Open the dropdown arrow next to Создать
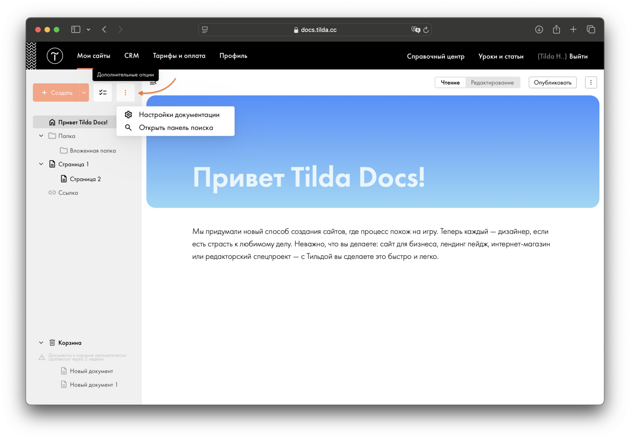The image size is (630, 439). coord(84,92)
